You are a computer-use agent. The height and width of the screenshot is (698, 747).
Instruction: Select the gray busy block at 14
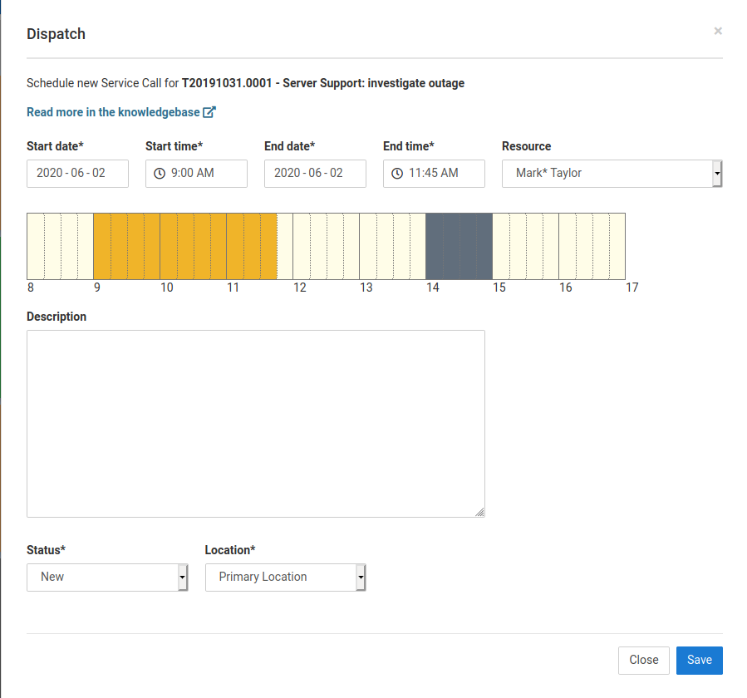pyautogui.click(x=460, y=246)
